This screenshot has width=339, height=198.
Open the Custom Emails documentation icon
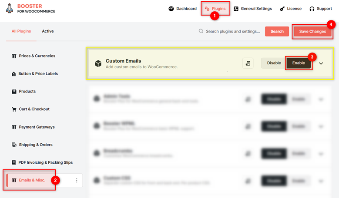point(248,63)
